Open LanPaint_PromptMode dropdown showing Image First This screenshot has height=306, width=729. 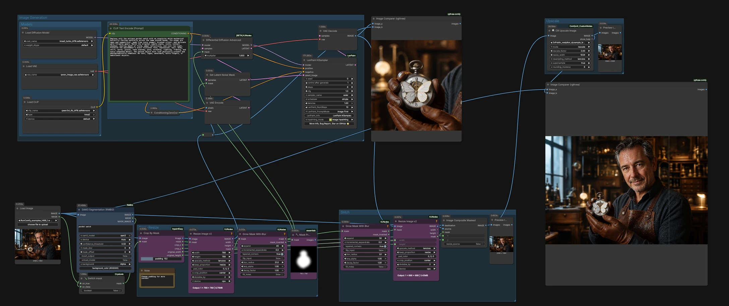pyautogui.click(x=329, y=112)
